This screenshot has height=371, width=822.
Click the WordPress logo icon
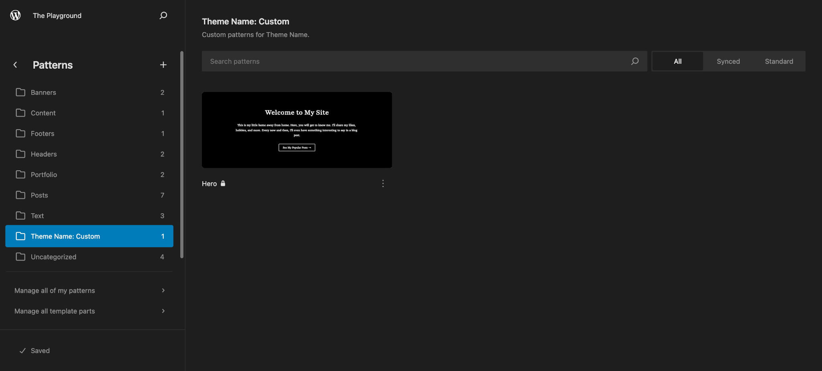pyautogui.click(x=15, y=15)
